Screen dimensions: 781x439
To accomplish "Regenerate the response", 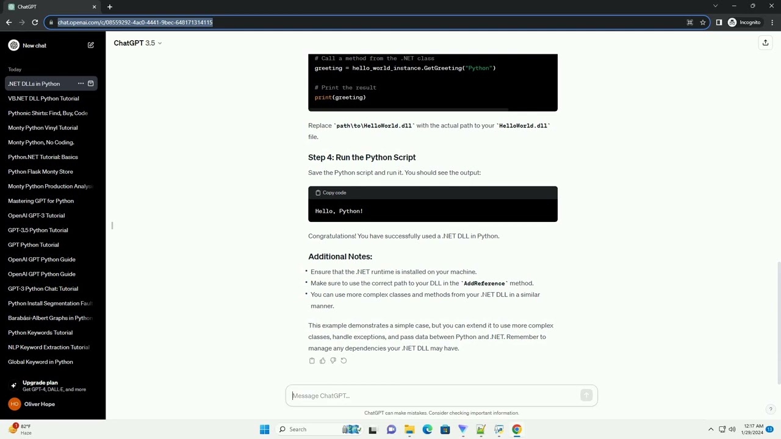I will [x=344, y=361].
